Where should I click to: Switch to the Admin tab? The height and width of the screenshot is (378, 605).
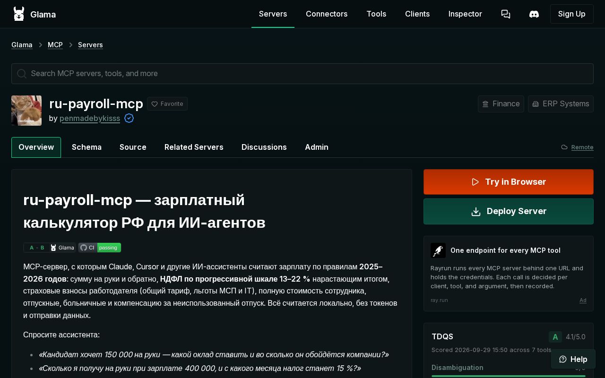(317, 147)
